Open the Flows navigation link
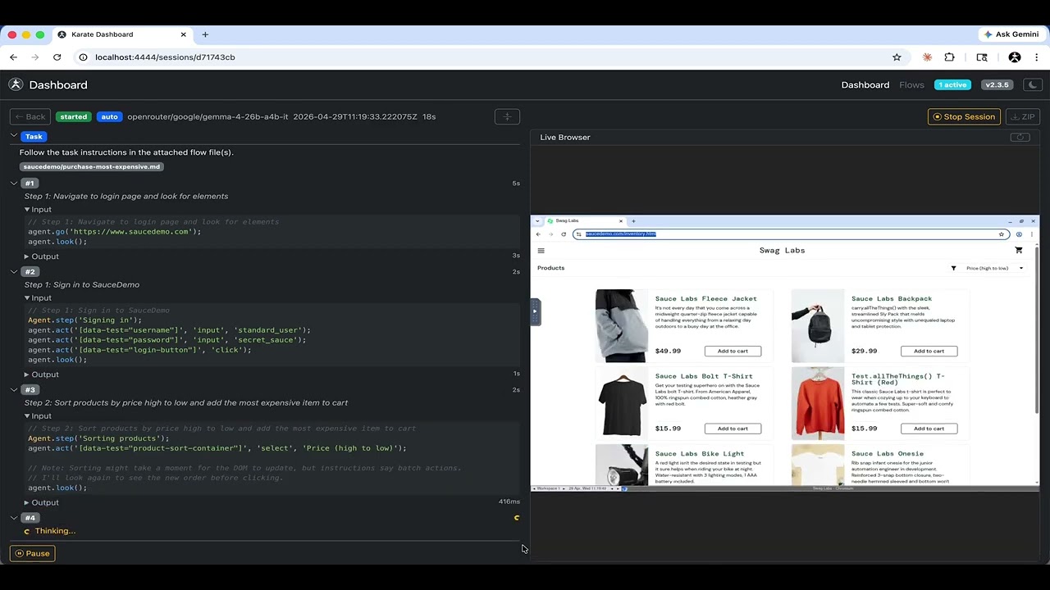 coord(911,84)
